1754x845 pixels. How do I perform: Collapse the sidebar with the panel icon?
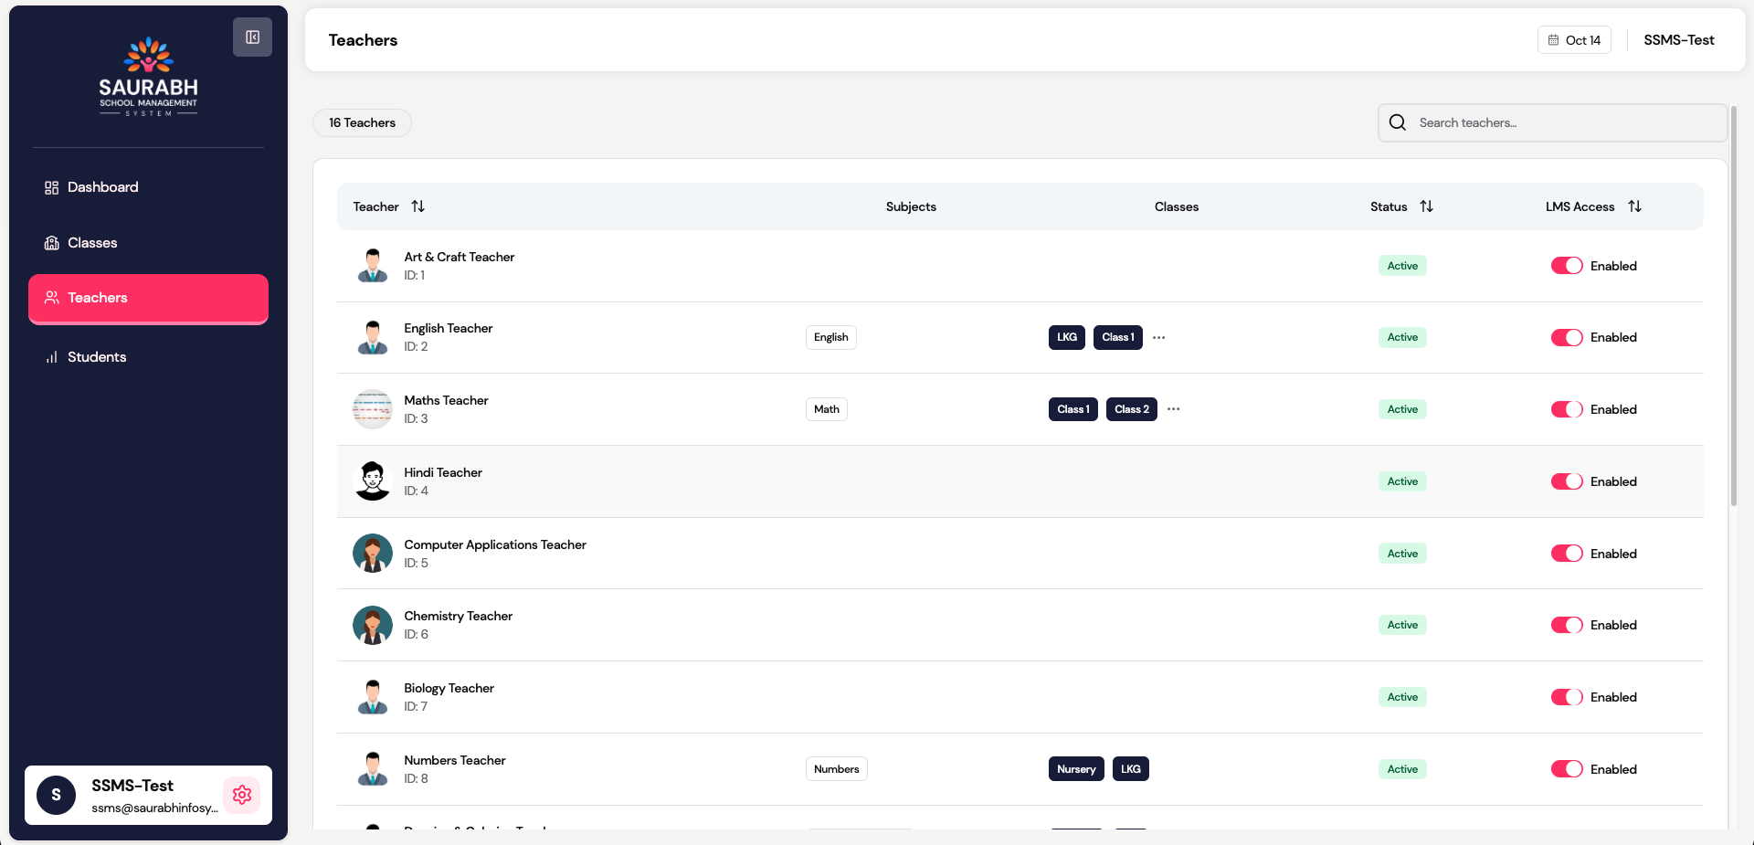point(252,37)
